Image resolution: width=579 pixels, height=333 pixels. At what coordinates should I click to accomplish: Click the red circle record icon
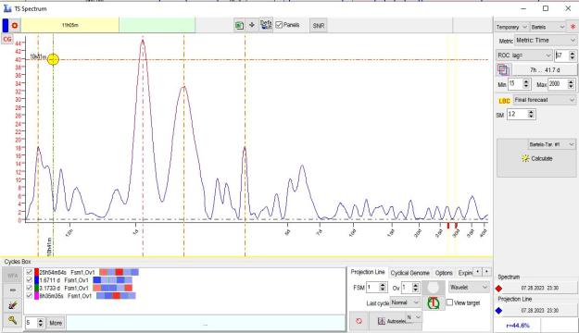pyautogui.click(x=15, y=26)
